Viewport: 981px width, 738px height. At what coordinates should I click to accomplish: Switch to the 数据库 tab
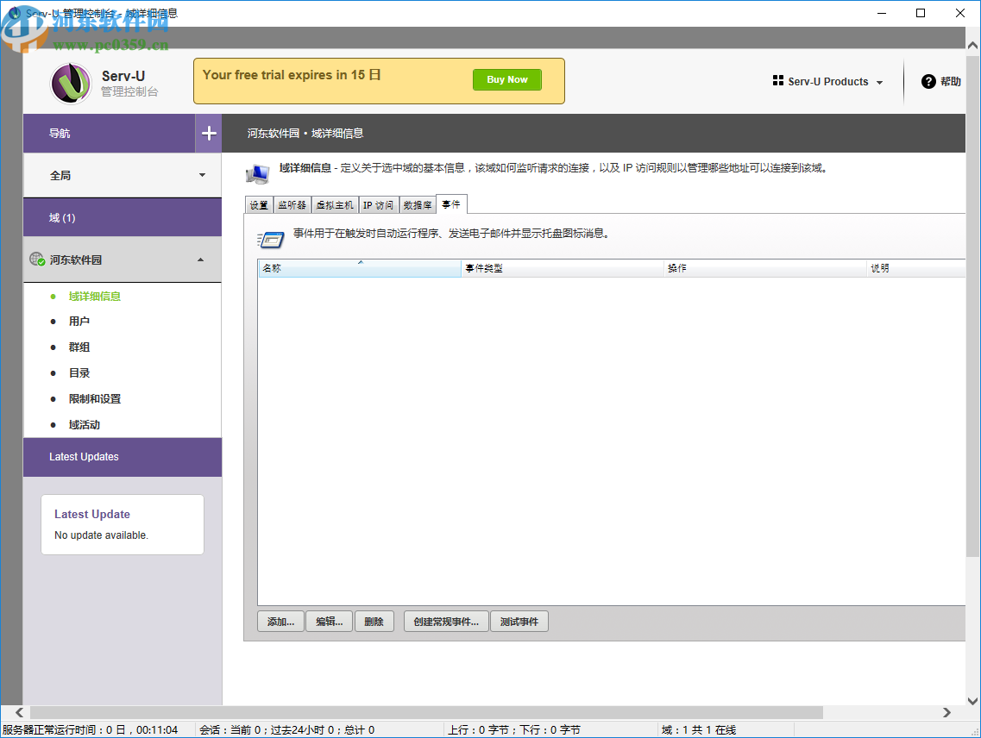[418, 205]
